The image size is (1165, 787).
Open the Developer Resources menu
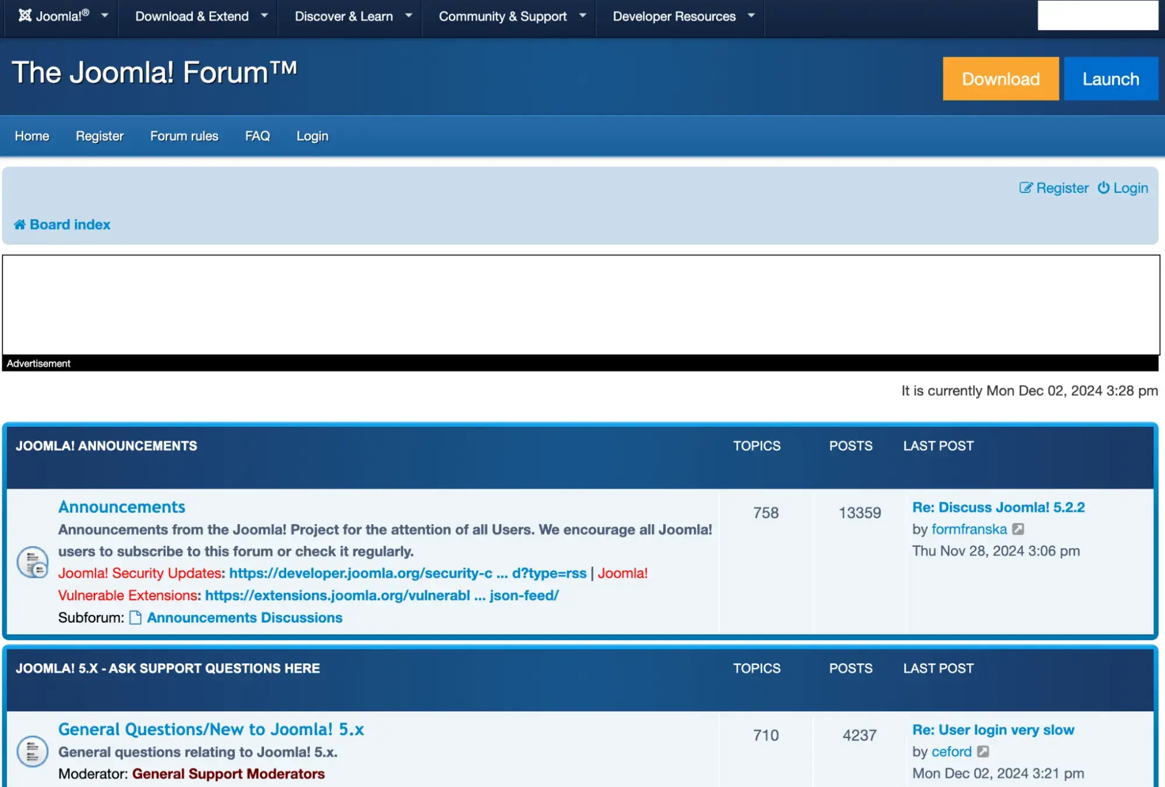tap(674, 16)
